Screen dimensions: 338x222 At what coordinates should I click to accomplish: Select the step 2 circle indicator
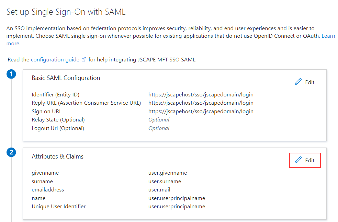tap(11, 152)
